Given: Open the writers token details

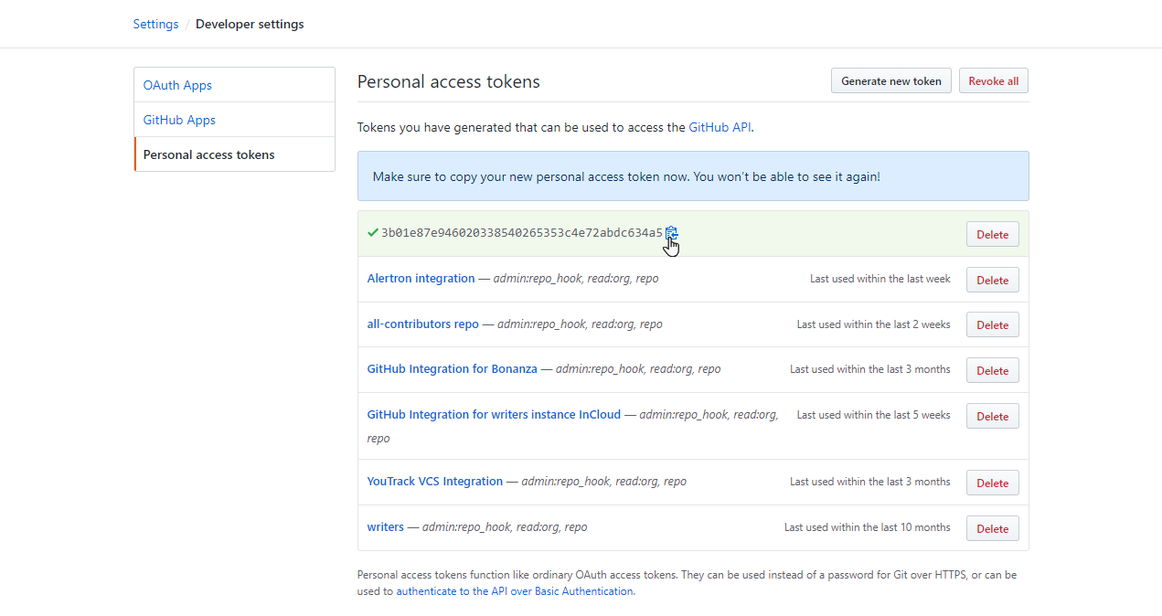Looking at the screenshot, I should (x=385, y=526).
